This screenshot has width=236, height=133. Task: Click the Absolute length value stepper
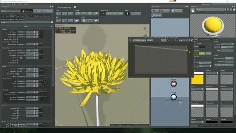point(35,32)
